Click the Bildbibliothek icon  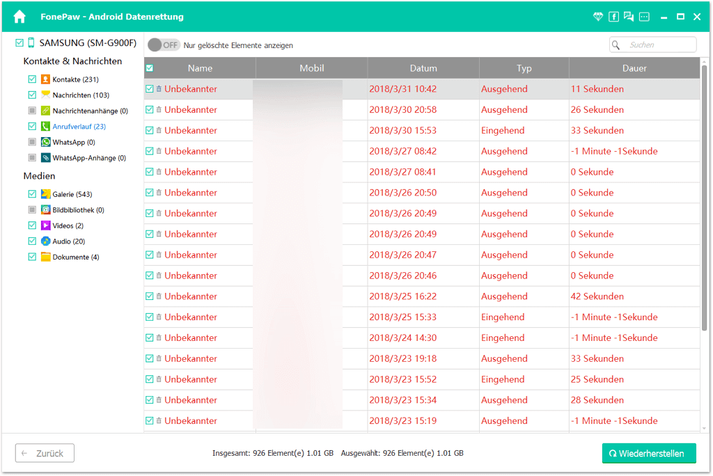45,209
